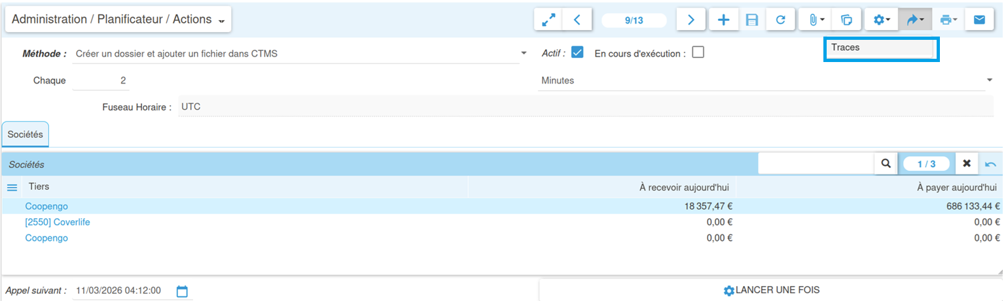The width and height of the screenshot is (1006, 301).
Task: Reload the current record
Action: click(x=780, y=20)
